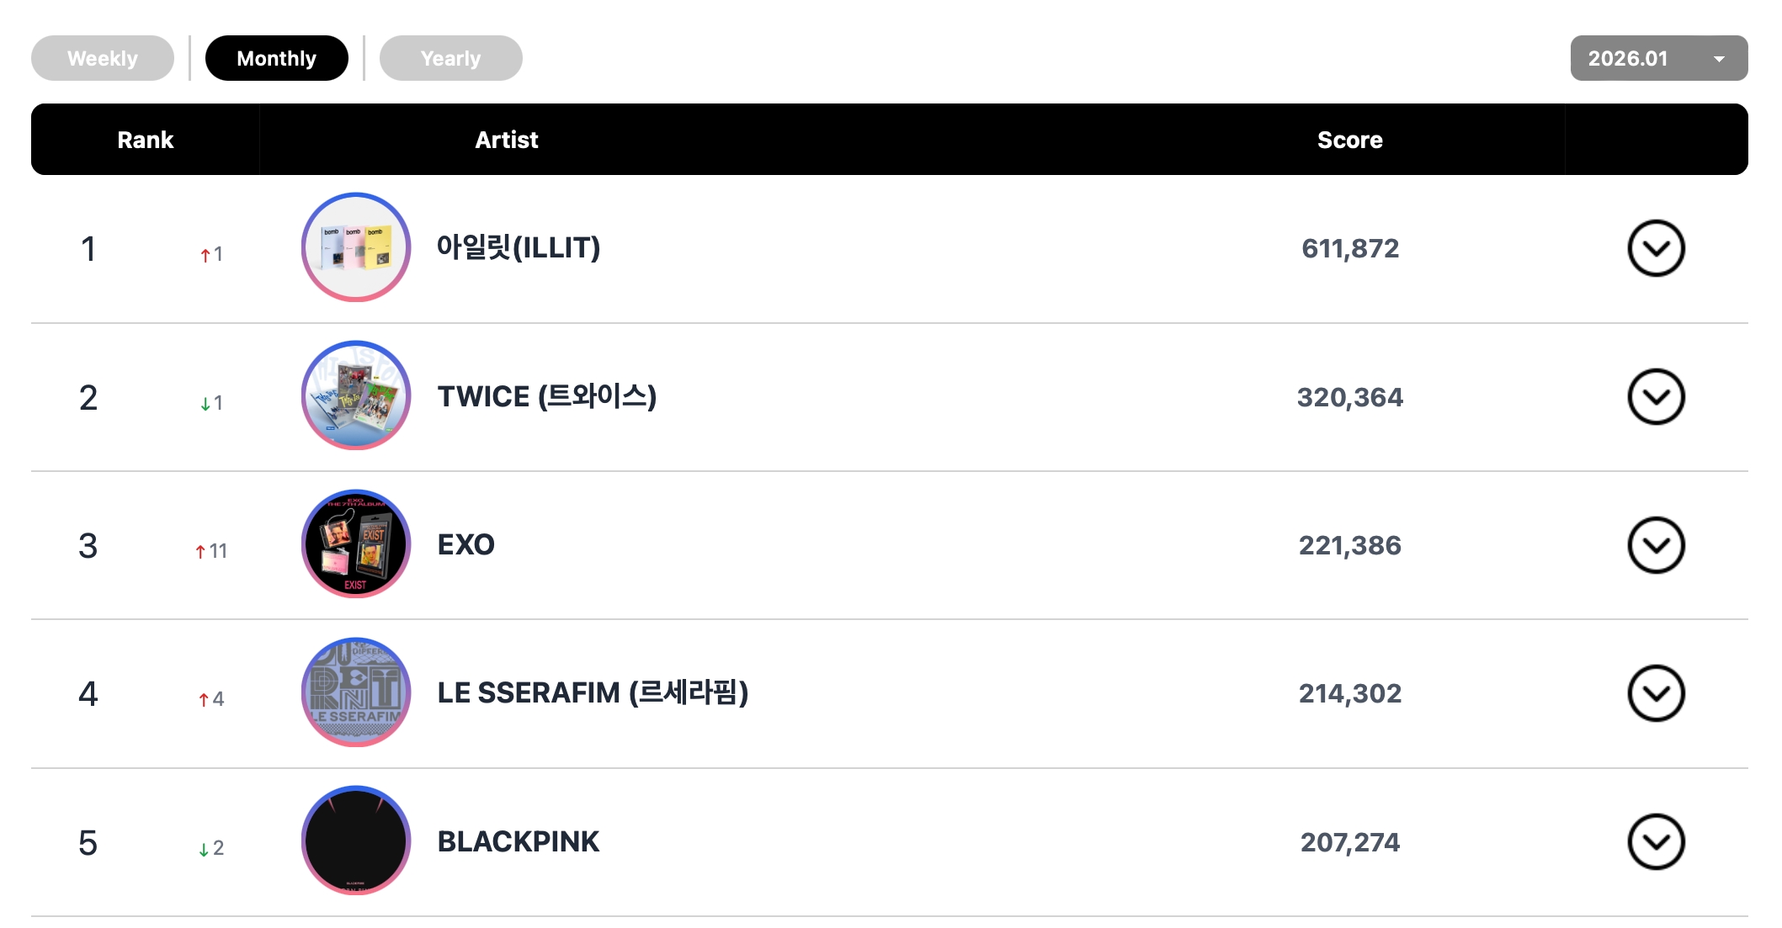Viewport: 1782px width, 928px height.
Task: Open the 2026.01 month dropdown
Action: click(1658, 59)
